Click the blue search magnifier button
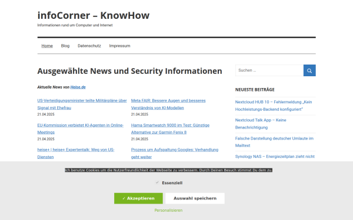This screenshot has height=220, width=353. pos(309,70)
